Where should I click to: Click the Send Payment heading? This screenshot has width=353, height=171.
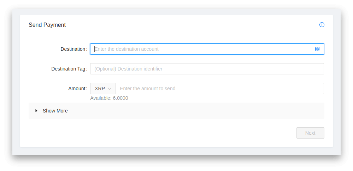tap(47, 25)
